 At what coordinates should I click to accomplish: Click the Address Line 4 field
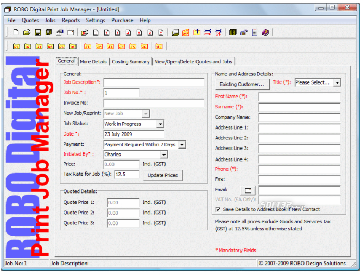[299, 159]
